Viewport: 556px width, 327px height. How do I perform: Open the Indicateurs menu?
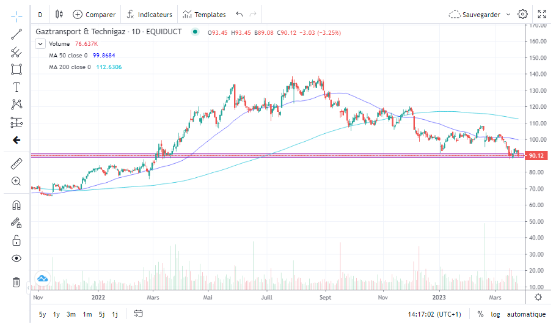pyautogui.click(x=149, y=15)
